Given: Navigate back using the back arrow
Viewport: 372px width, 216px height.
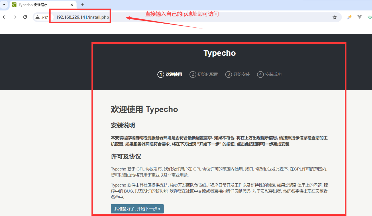Looking at the screenshot, I should click(x=5, y=17).
